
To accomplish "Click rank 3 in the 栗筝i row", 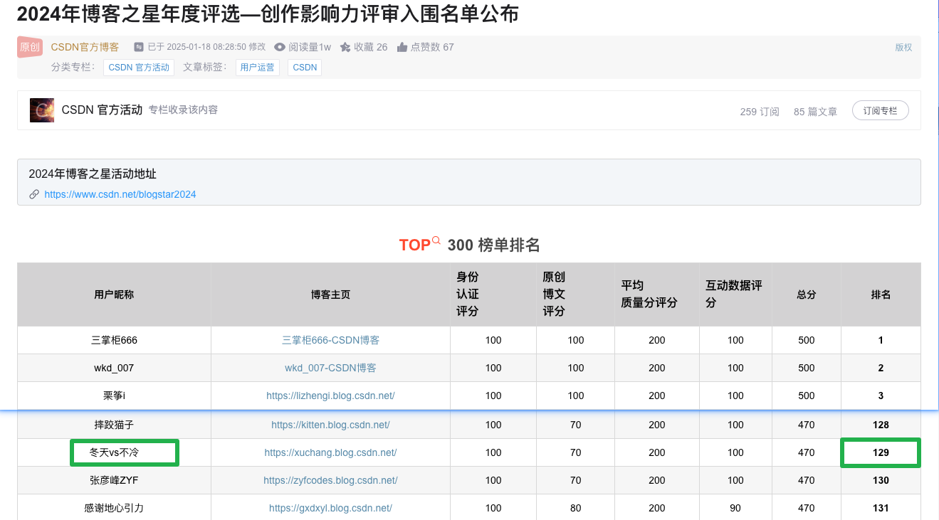I will 881,396.
